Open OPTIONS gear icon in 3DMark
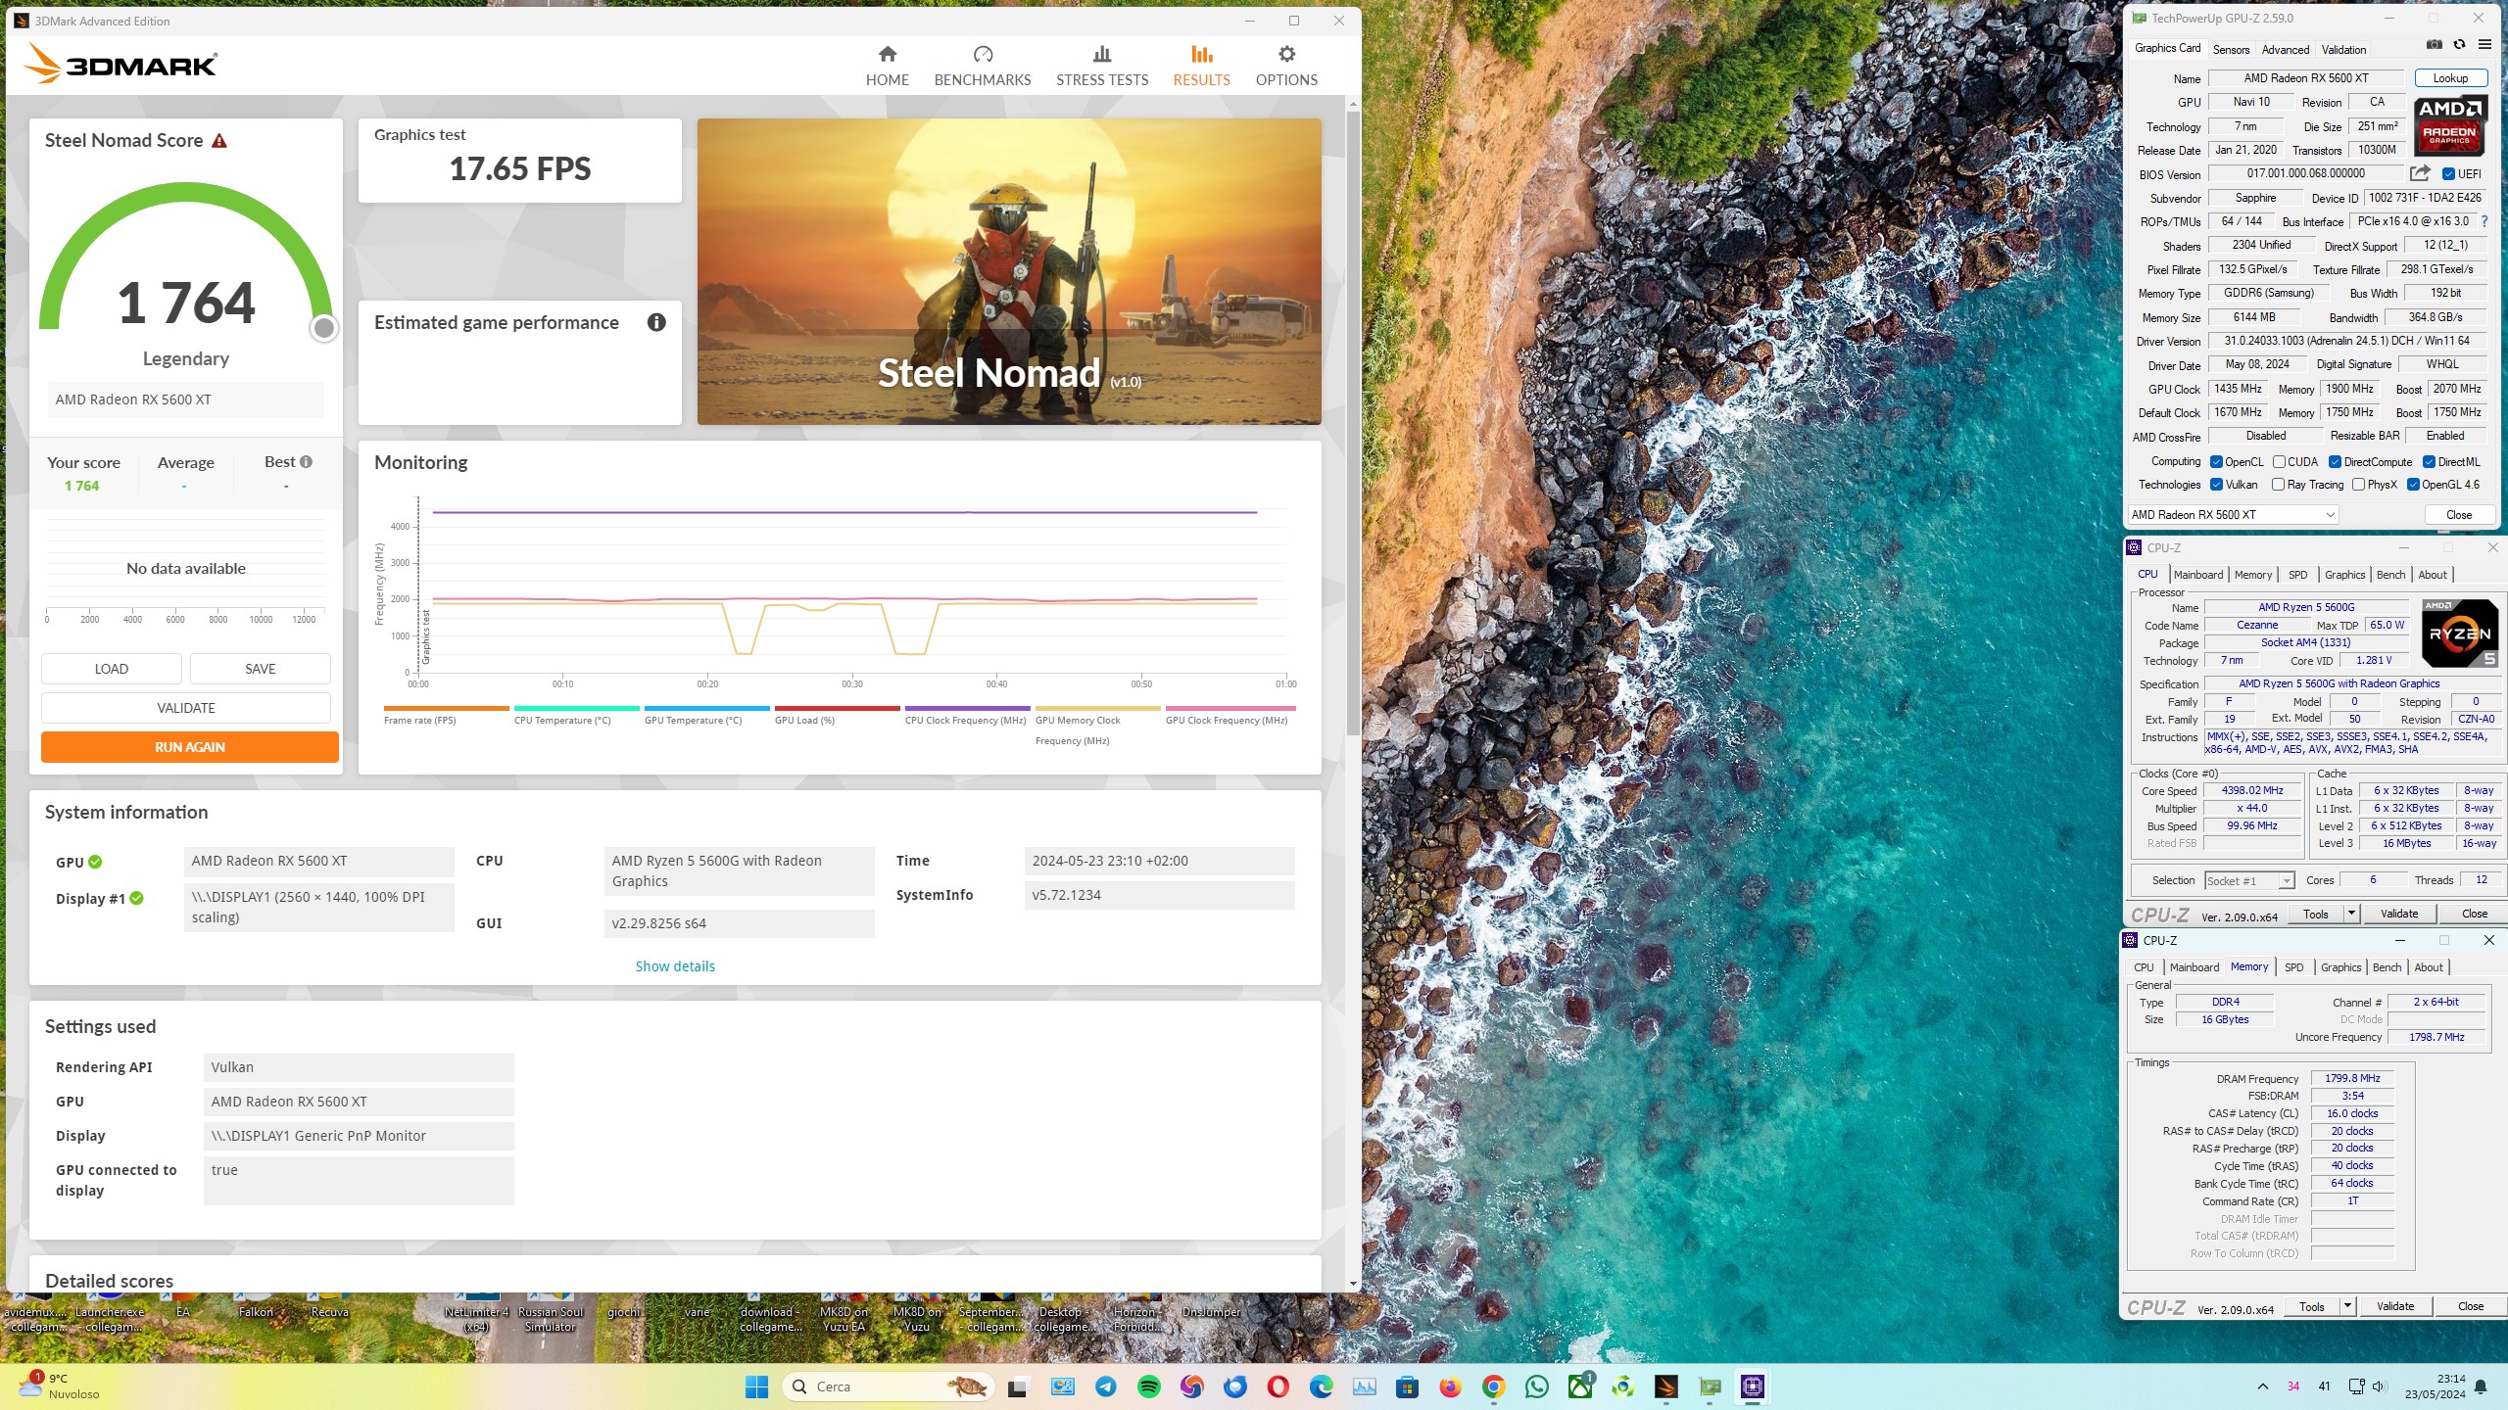This screenshot has width=2508, height=1410. pos(1286,54)
